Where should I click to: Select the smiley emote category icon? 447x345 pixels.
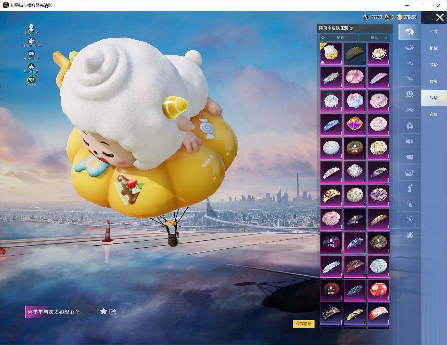coord(410,94)
